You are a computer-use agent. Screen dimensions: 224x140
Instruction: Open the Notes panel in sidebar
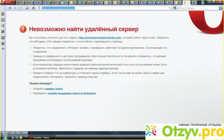3,31
